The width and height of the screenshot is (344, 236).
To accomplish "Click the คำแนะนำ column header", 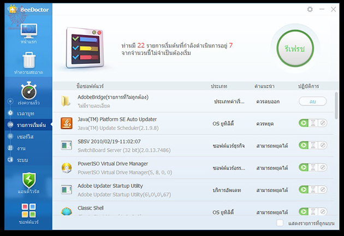I will click(264, 86).
